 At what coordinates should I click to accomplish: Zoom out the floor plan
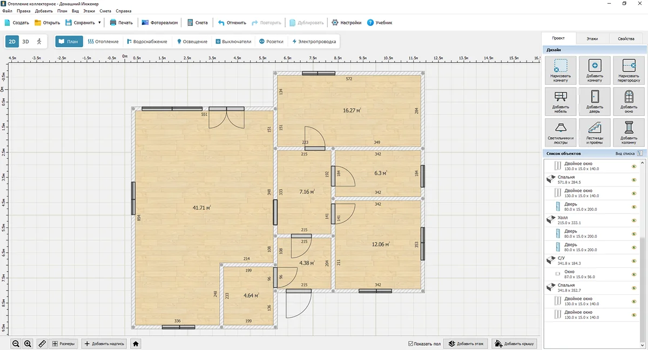click(16, 344)
